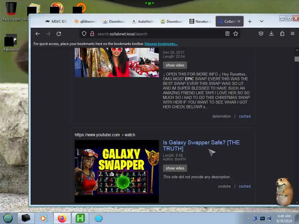Click the scrollbar up arrow
The height and width of the screenshot is (224, 299).
click(x=297, y=50)
